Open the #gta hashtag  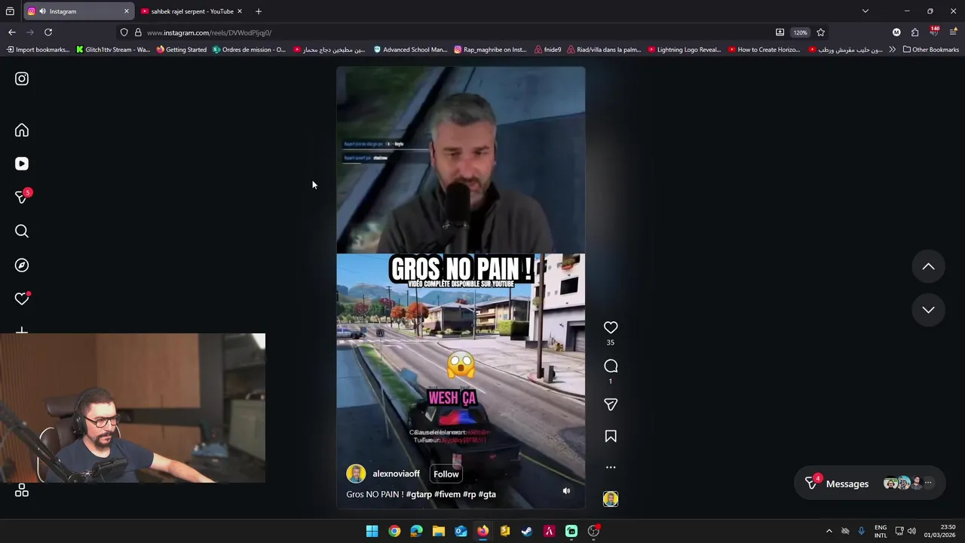[487, 495]
